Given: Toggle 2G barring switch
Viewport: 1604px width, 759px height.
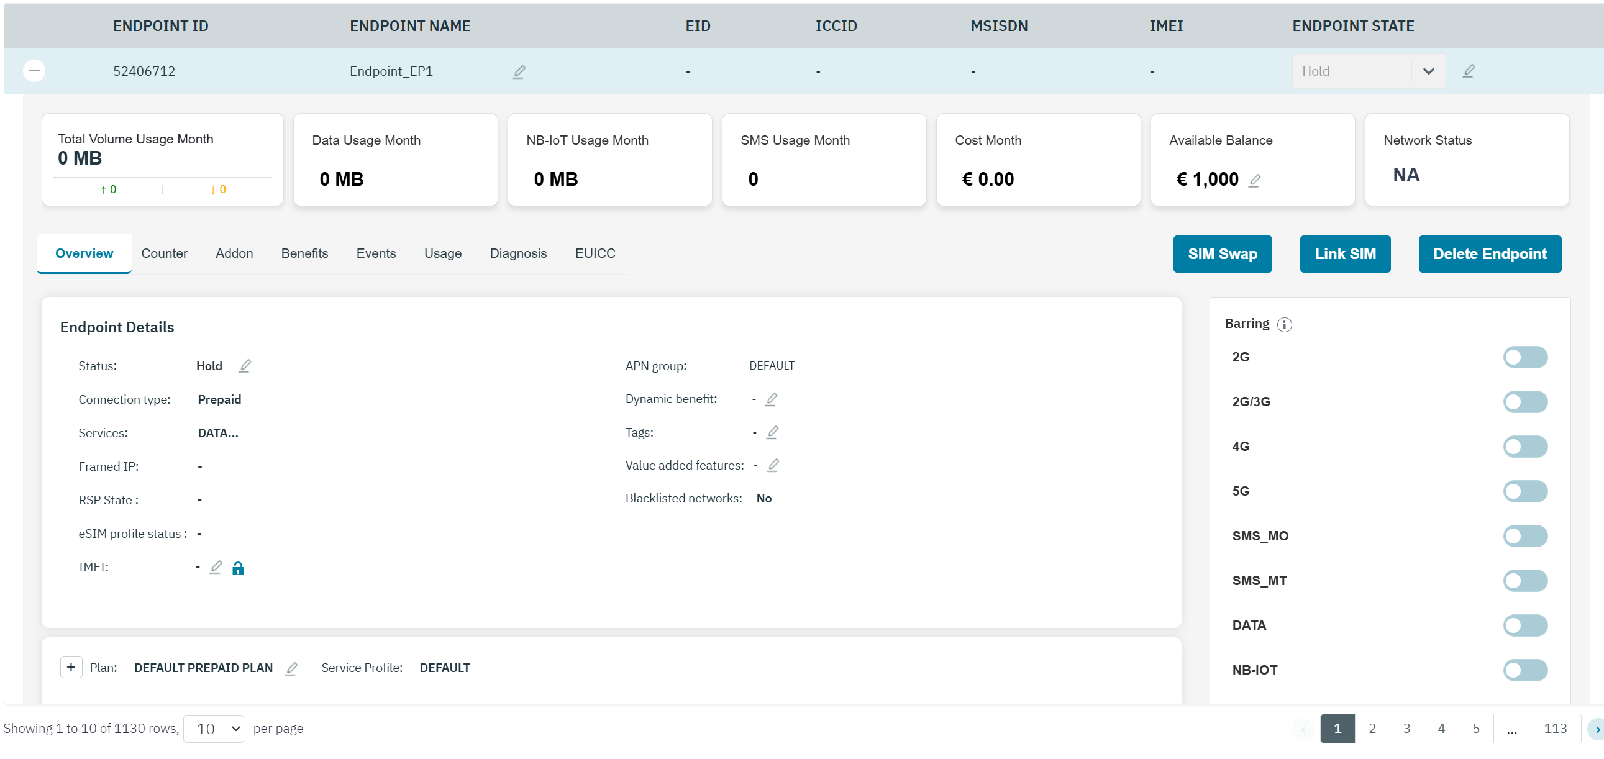Looking at the screenshot, I should point(1524,357).
